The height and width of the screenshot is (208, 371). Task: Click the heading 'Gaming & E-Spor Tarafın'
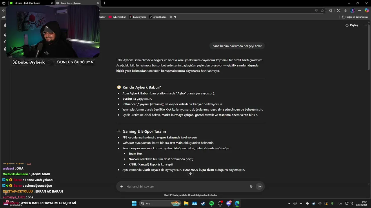[x=144, y=131]
